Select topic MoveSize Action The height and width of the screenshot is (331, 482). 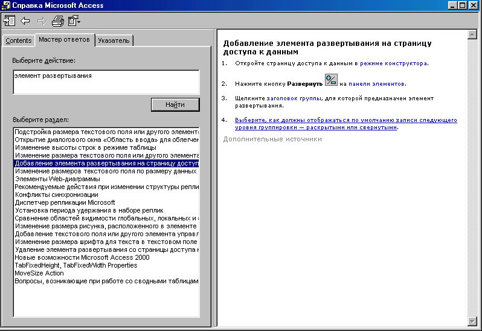[106, 273]
